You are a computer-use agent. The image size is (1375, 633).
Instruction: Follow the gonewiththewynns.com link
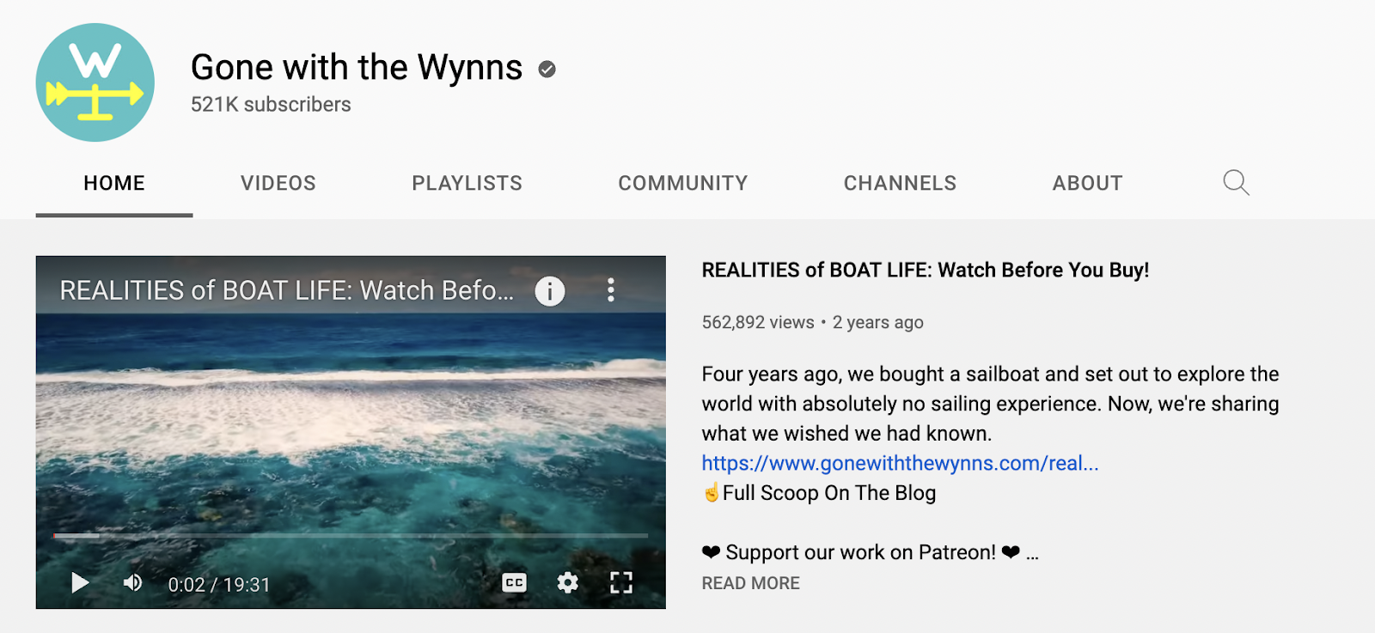(900, 463)
